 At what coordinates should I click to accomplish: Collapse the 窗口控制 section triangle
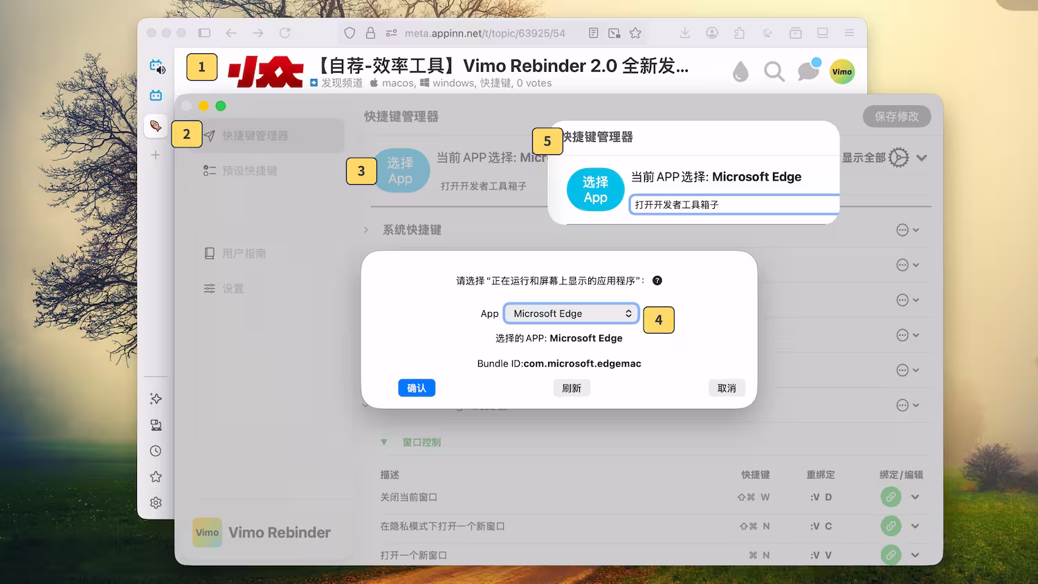tap(384, 442)
